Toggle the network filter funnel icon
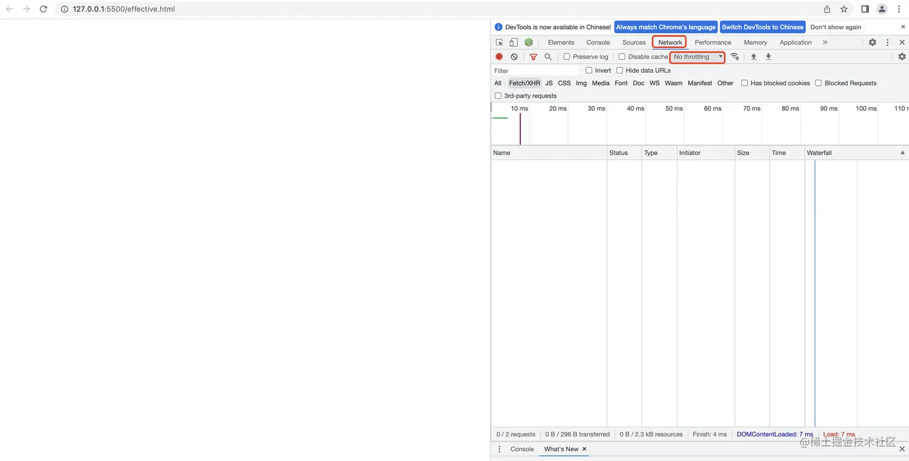Screen dimensions: 909x461 click(533, 56)
